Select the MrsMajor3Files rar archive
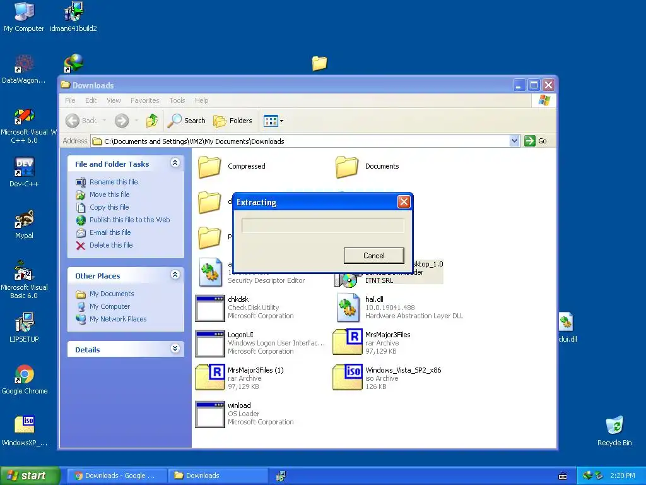 (348, 342)
